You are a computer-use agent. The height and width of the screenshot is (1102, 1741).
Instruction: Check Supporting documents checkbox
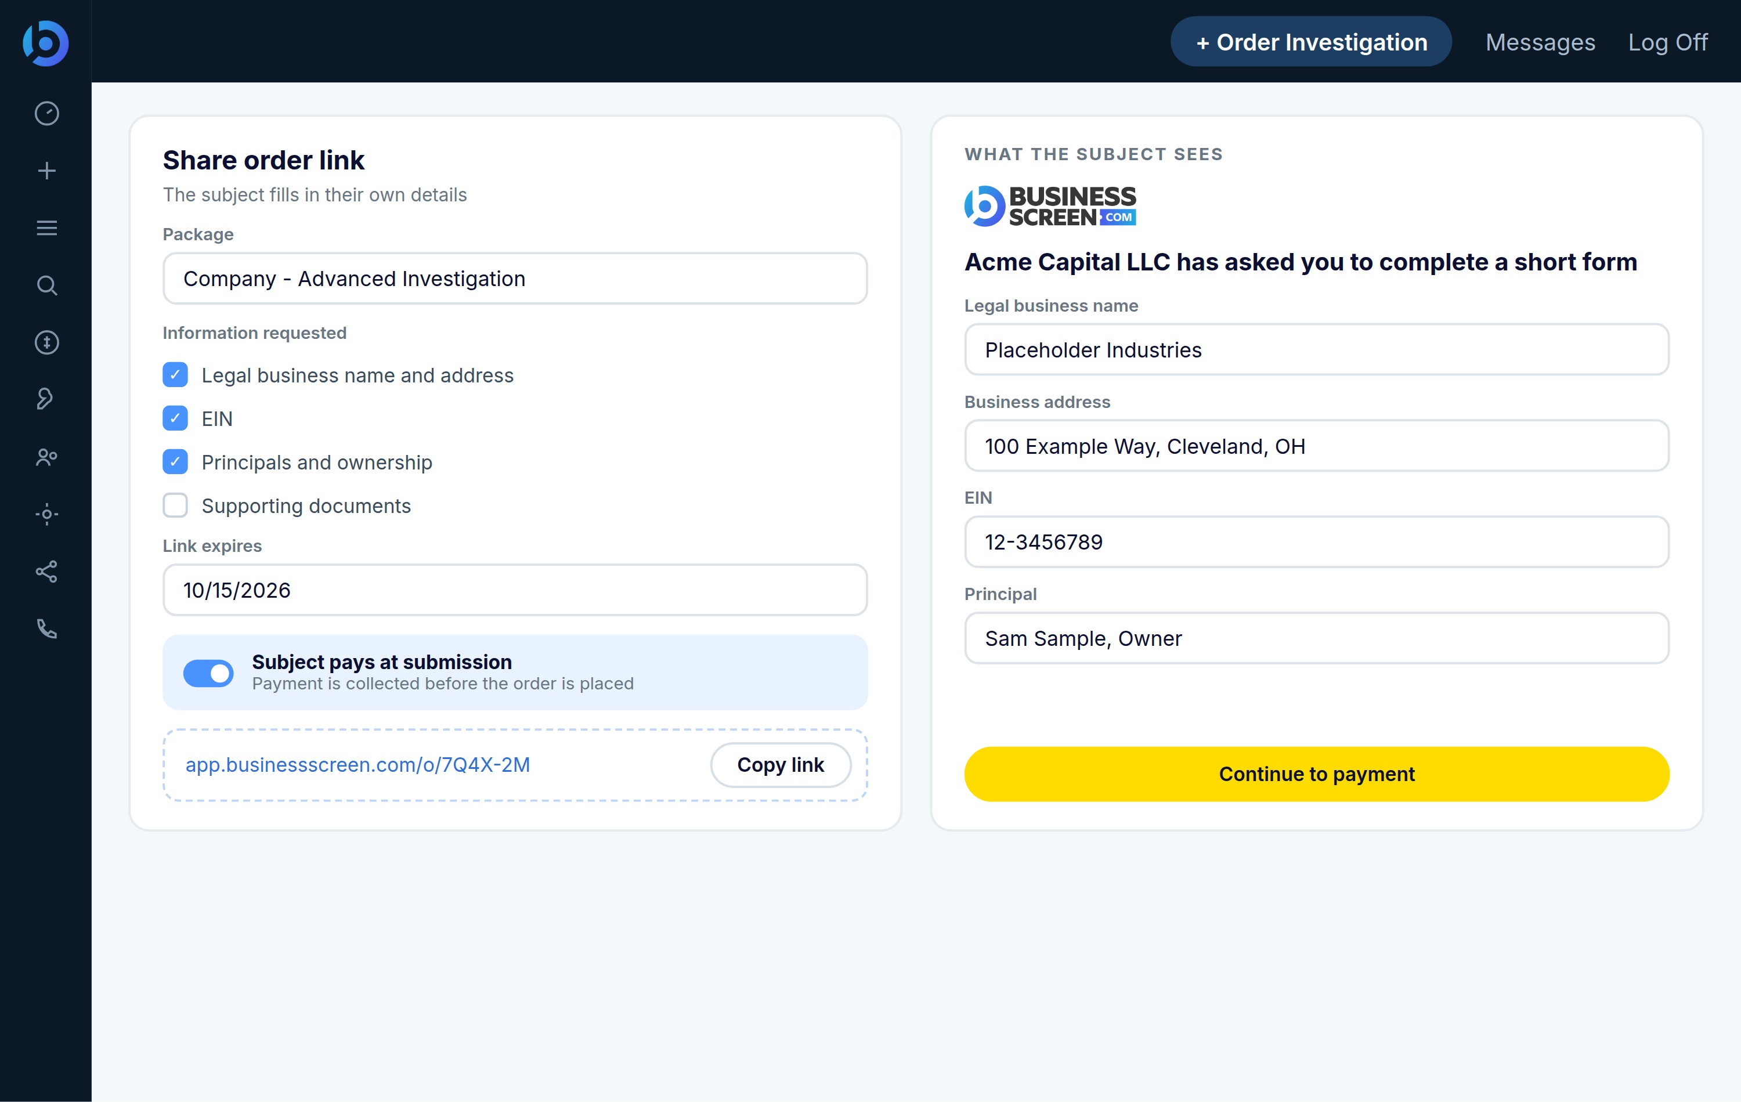pos(175,505)
